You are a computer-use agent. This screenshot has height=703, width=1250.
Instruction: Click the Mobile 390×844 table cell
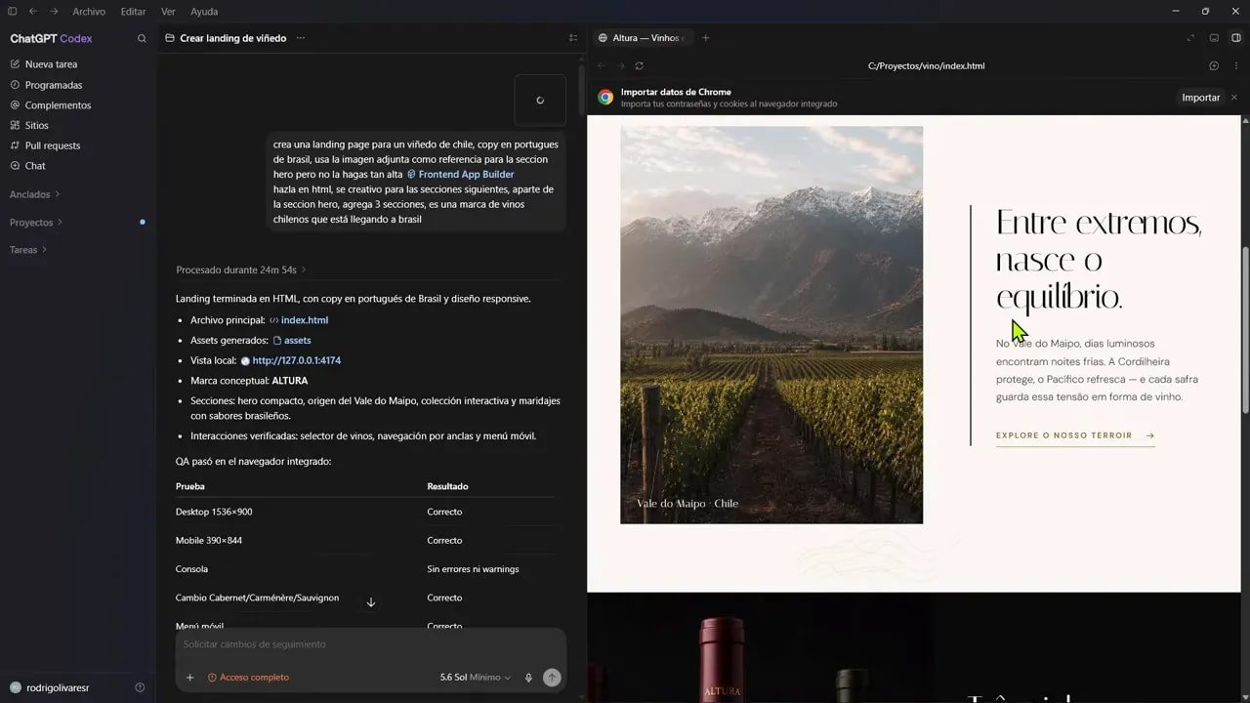[209, 540]
